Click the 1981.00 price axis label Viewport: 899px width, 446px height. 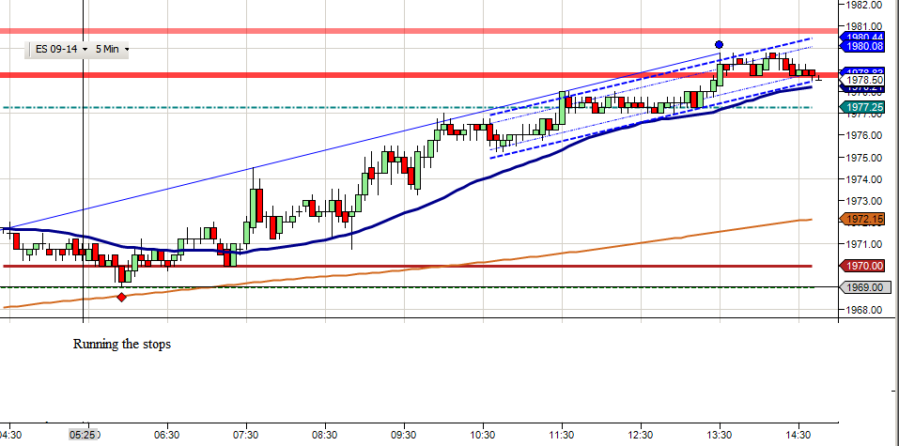tap(866, 26)
